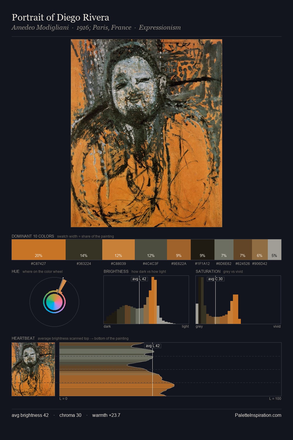The image size is (293, 440).
Task: Click the hex code #1F1A12
Action: [x=202, y=264]
